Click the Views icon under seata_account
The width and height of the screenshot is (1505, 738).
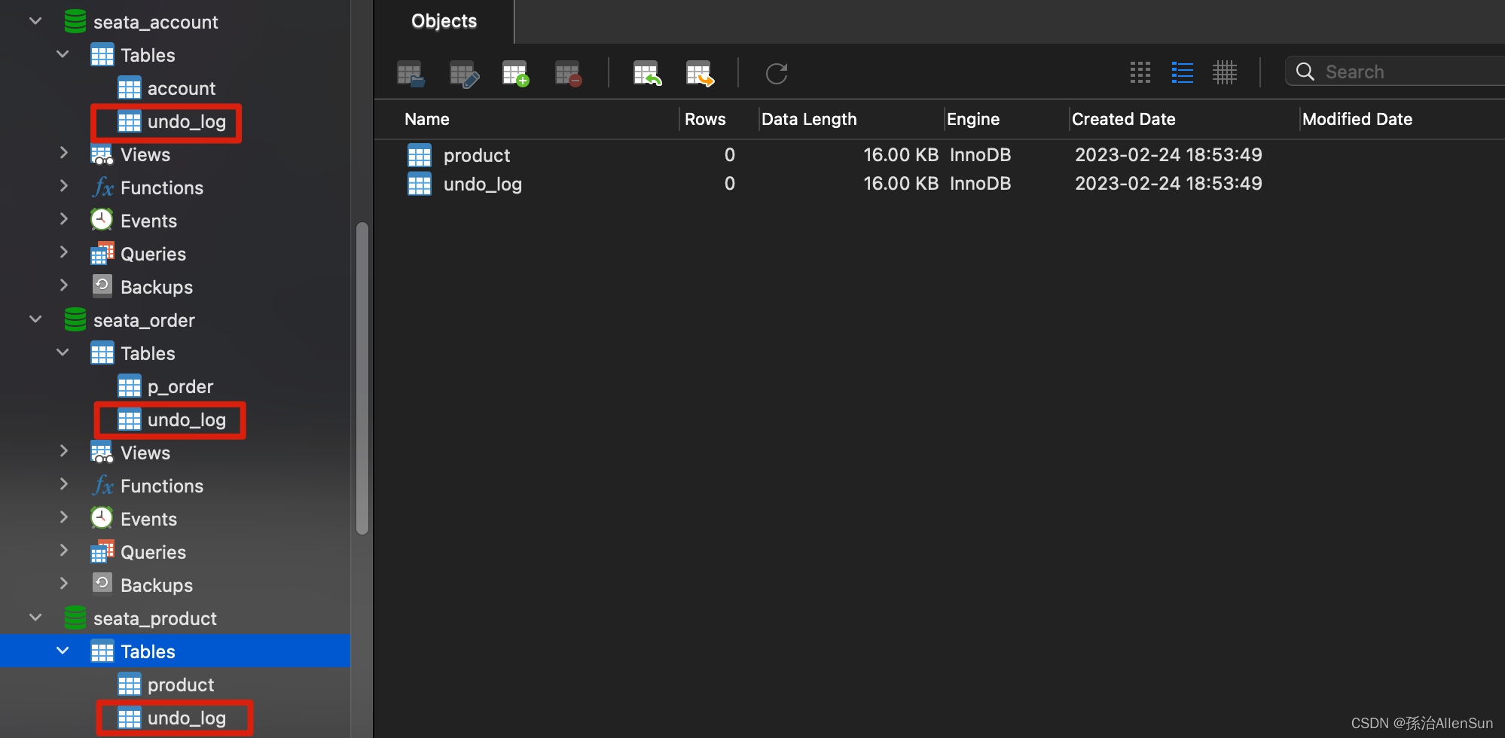[x=102, y=154]
